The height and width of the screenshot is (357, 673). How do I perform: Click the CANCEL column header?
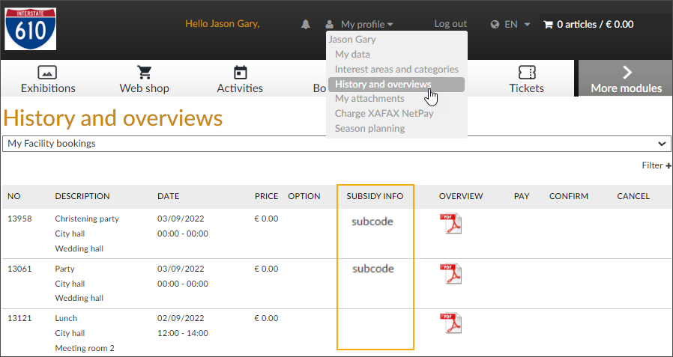(x=633, y=196)
